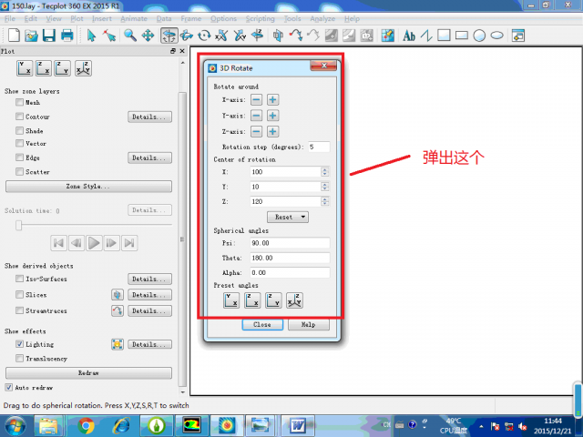Image resolution: width=583 pixels, height=437 pixels.
Task: Increase the X center of rotation spinner
Action: click(x=324, y=169)
